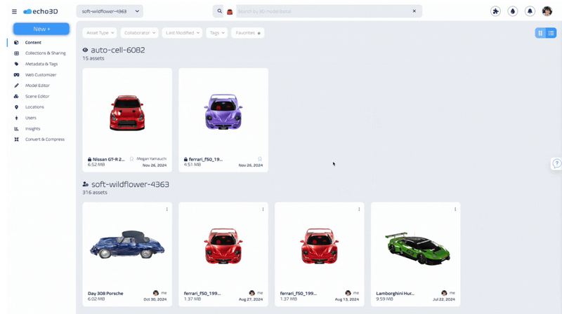Click the puzzle piece integrations icon

pyautogui.click(x=495, y=11)
